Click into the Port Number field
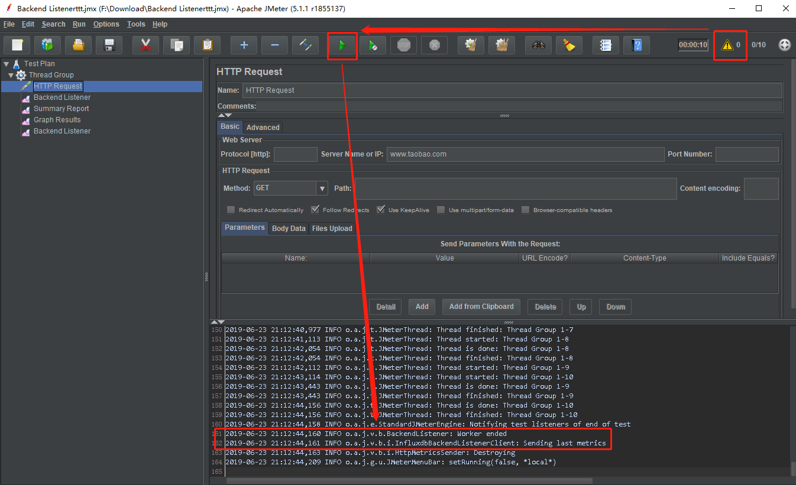 747,154
